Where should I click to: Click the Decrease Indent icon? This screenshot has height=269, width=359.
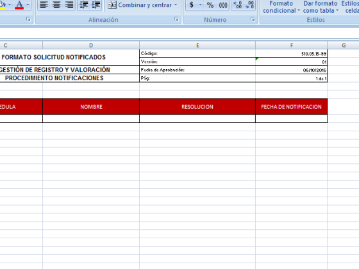pyautogui.click(x=83, y=5)
